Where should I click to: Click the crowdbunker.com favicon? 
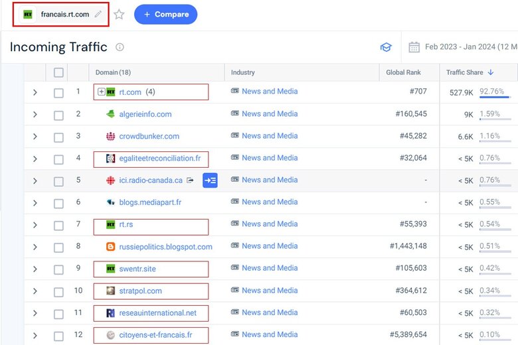coord(111,136)
